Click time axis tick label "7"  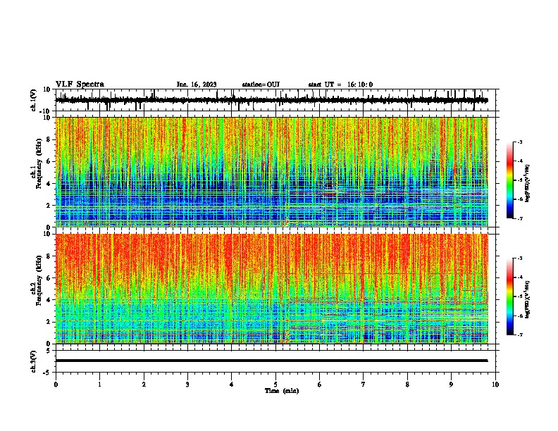pyautogui.click(x=364, y=385)
